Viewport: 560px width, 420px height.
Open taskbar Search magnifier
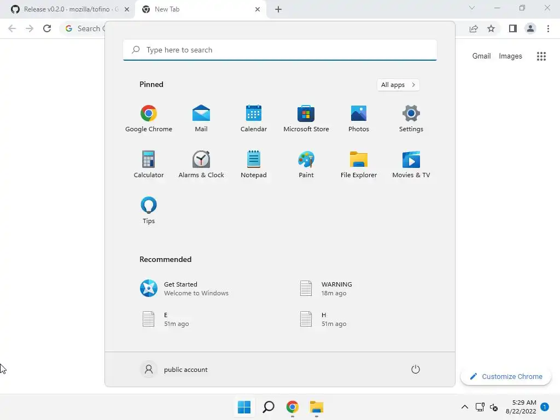coord(269,407)
